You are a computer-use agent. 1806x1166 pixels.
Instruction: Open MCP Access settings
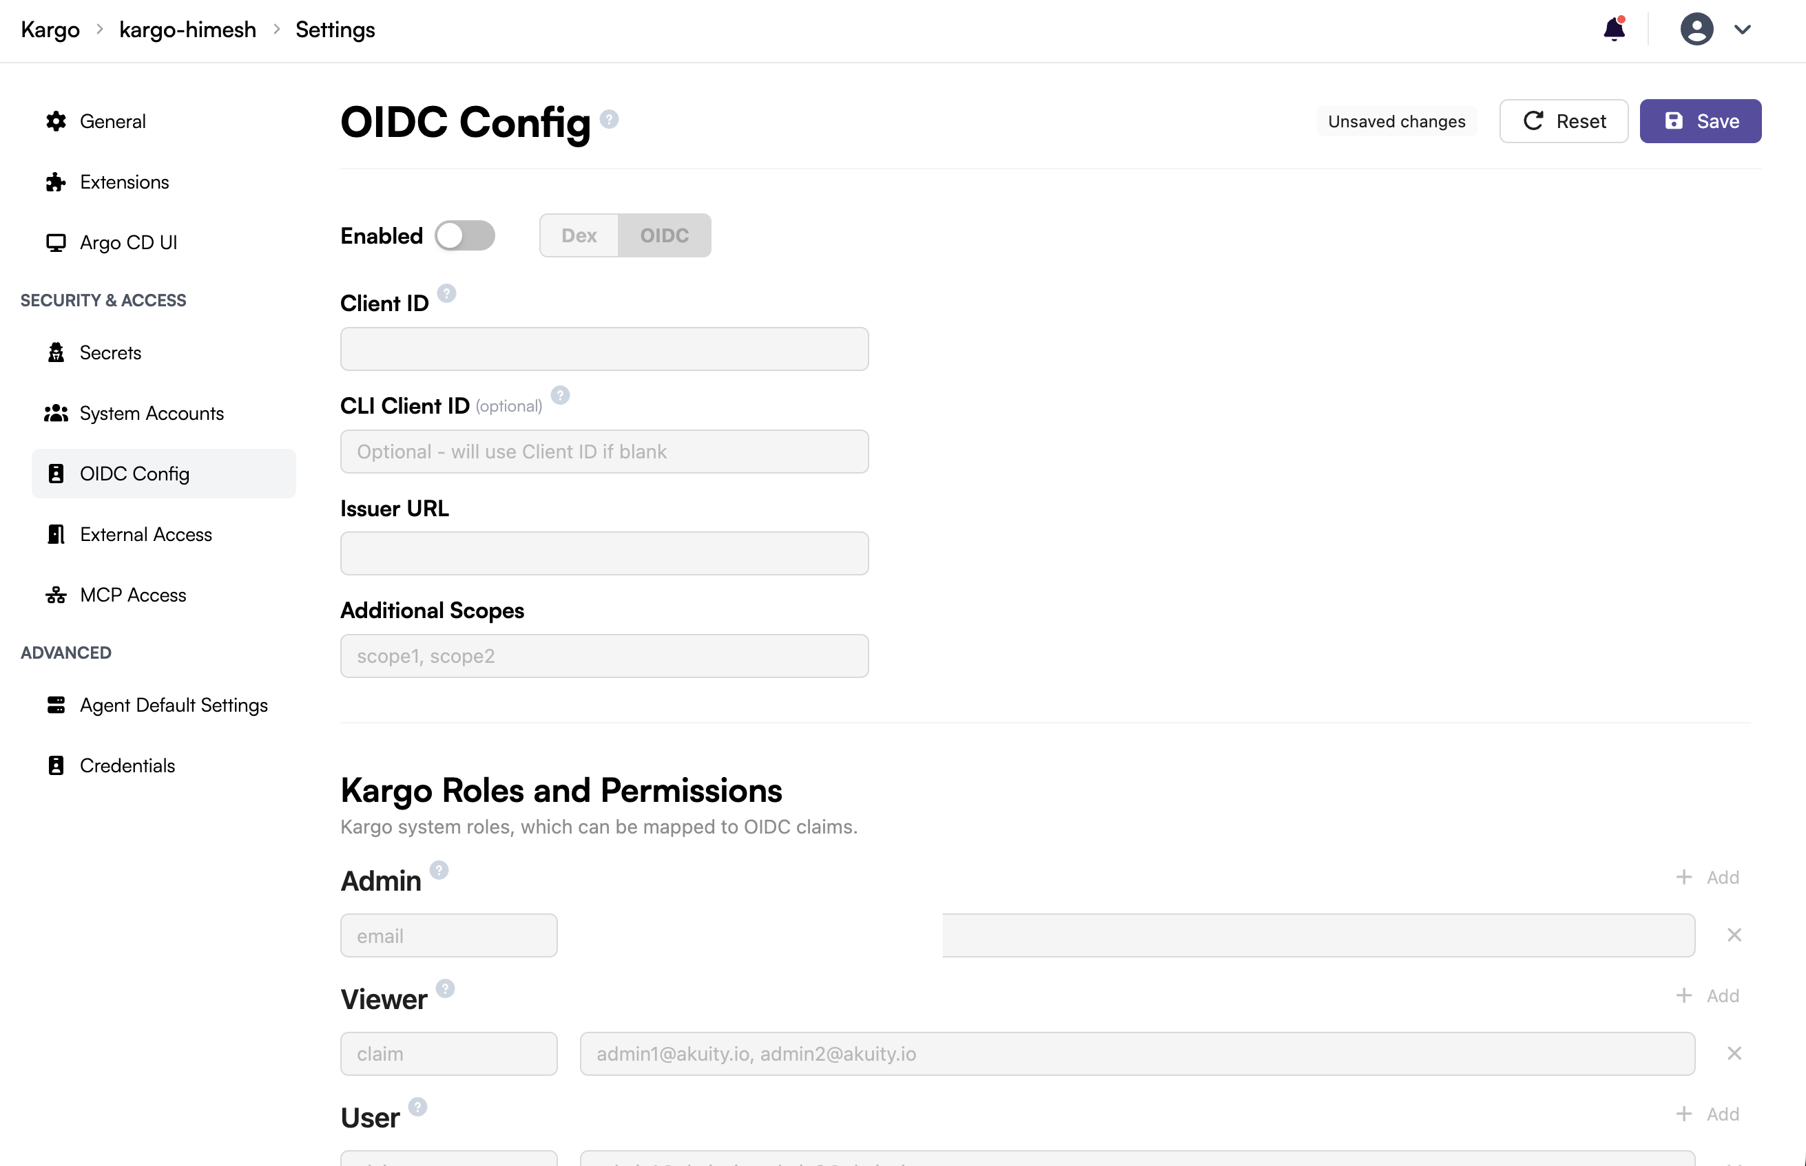coord(164,595)
